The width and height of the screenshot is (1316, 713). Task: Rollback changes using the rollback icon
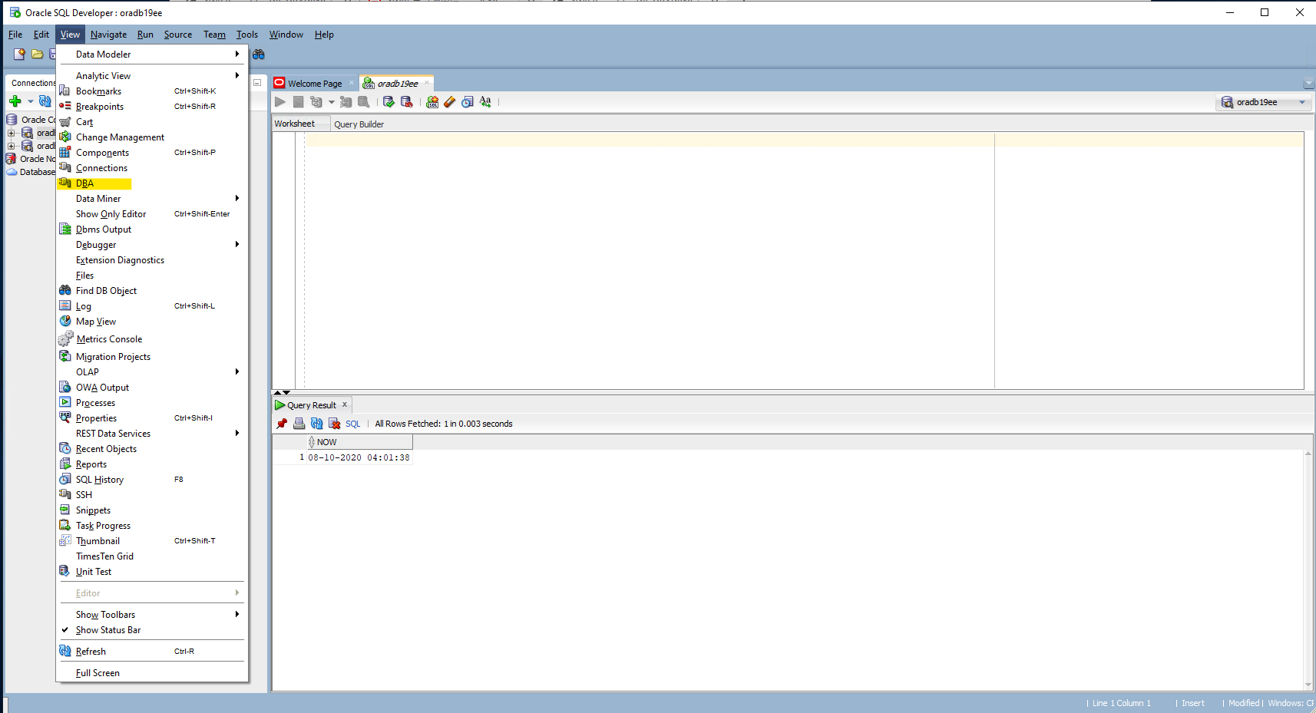[407, 102]
